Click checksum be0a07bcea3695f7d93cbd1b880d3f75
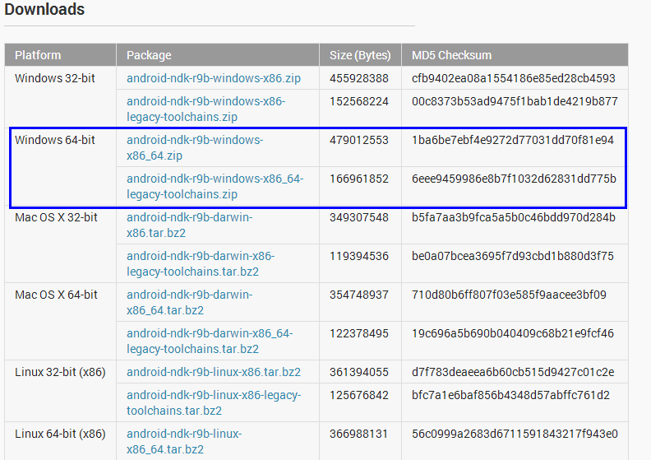This screenshot has height=460, width=651. [513, 256]
